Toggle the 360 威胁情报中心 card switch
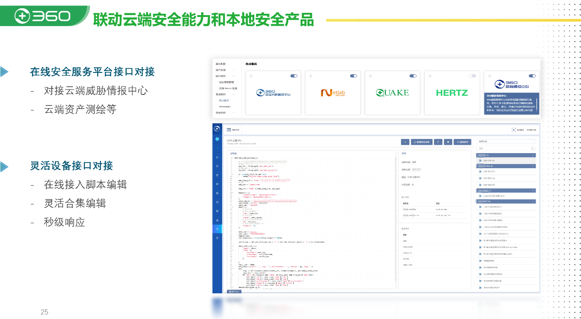581x319 pixels. [532, 76]
